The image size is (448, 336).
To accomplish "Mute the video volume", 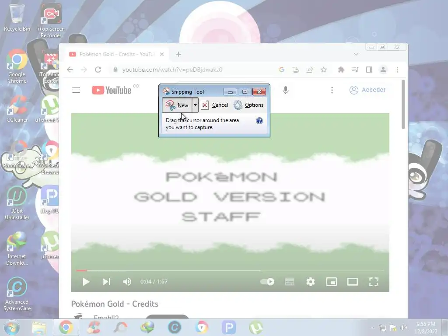I will point(127,282).
